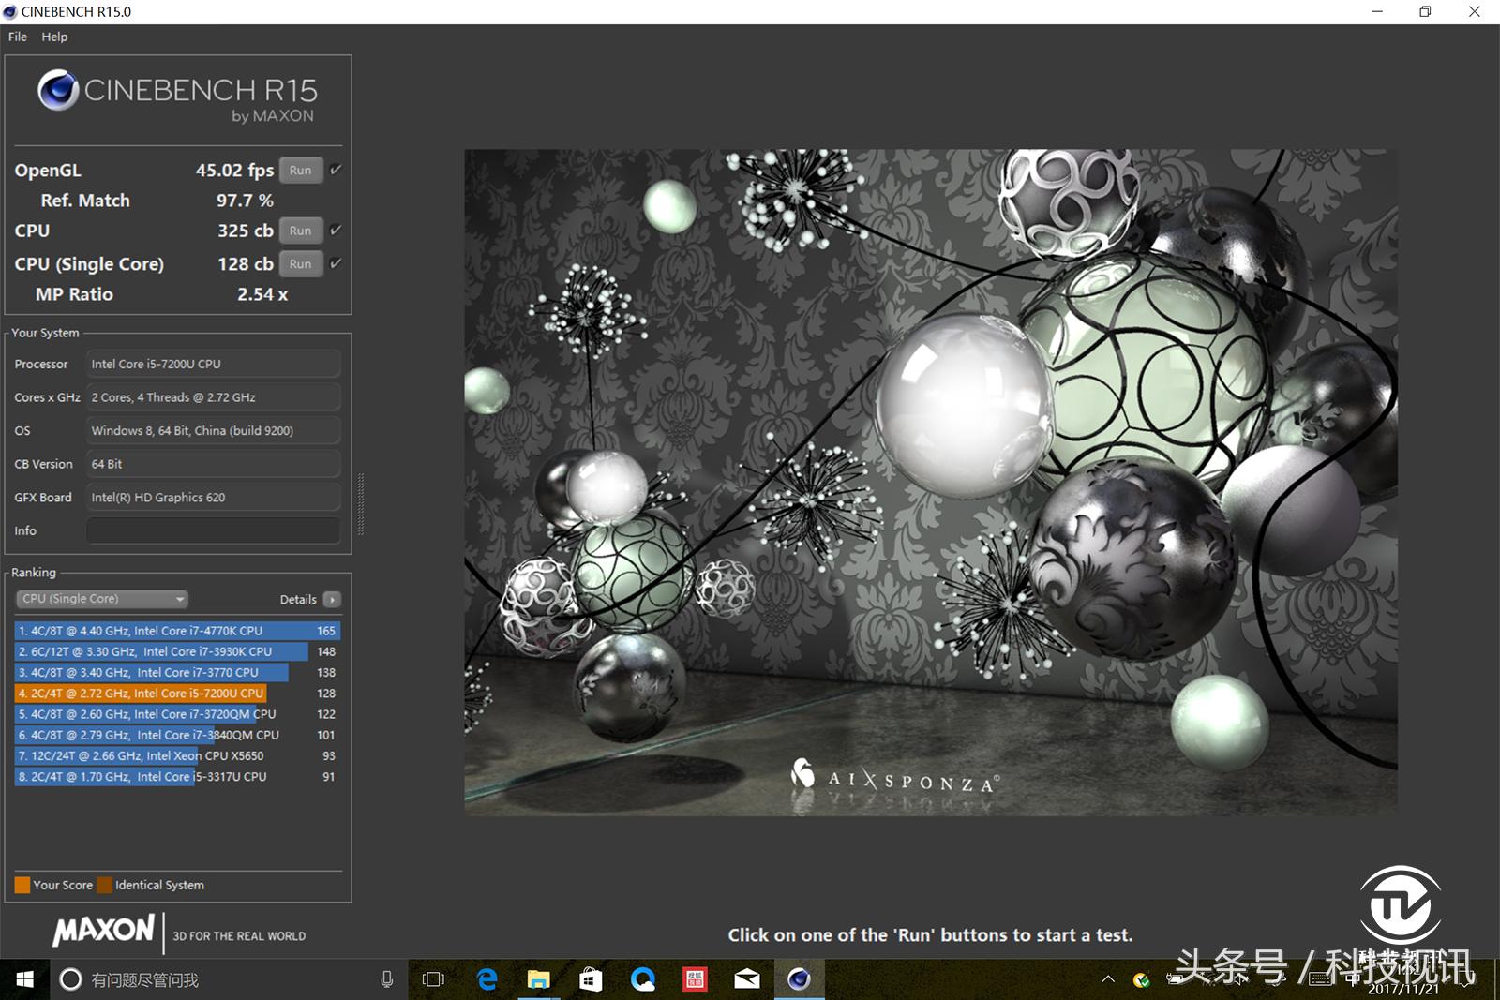Open the File menu

click(18, 37)
